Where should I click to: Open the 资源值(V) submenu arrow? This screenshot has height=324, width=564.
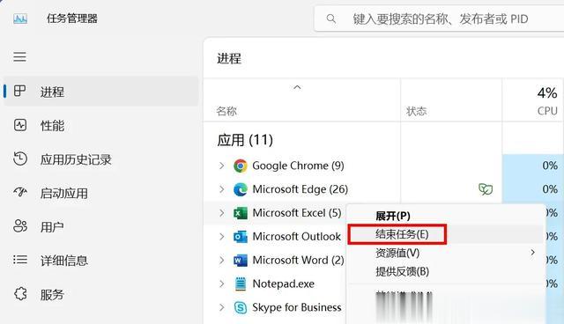point(532,253)
